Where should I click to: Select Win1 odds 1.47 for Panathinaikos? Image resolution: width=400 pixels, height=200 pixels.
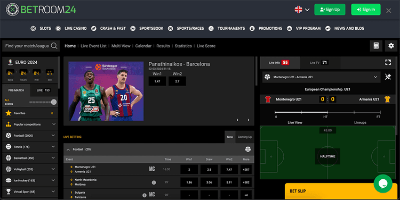click(x=157, y=81)
